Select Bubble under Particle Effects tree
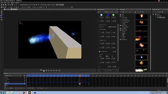Viewport: 168px width, 94px height. (x=124, y=33)
